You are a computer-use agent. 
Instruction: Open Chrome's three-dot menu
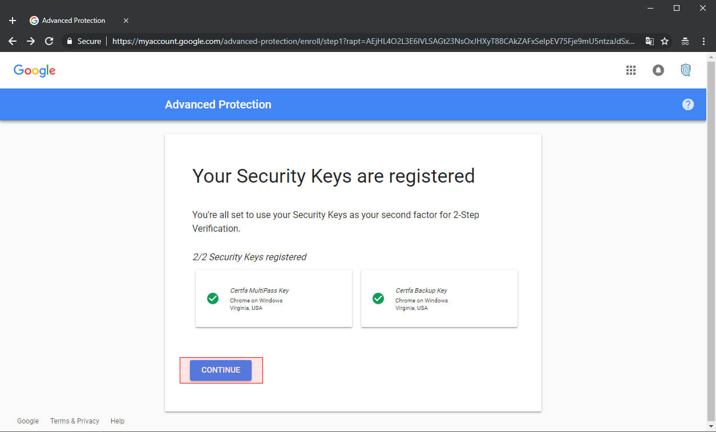pyautogui.click(x=703, y=41)
